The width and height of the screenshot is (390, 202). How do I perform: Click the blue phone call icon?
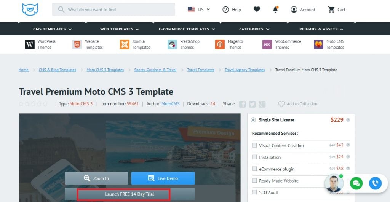(x=375, y=183)
